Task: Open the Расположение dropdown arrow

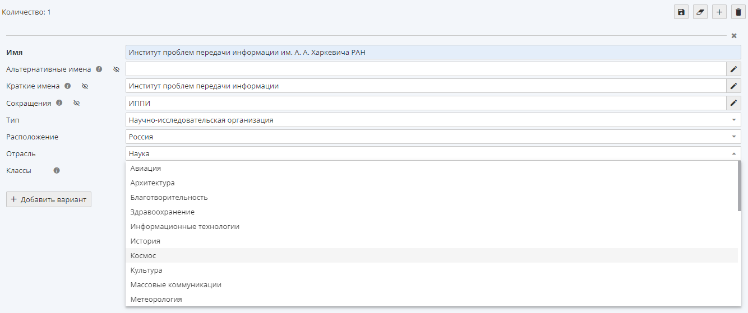Action: [734, 137]
